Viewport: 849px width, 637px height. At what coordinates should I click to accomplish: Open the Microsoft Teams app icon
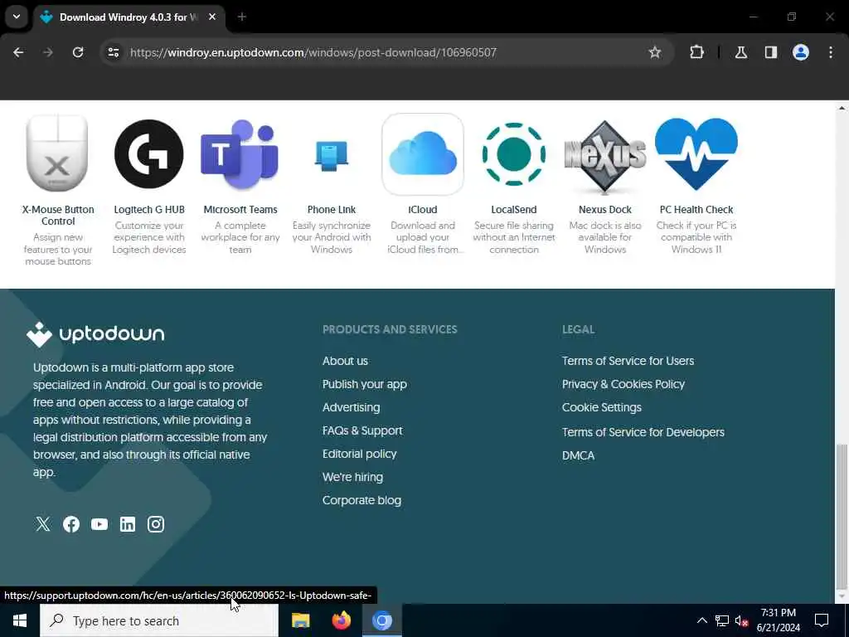[240, 153]
